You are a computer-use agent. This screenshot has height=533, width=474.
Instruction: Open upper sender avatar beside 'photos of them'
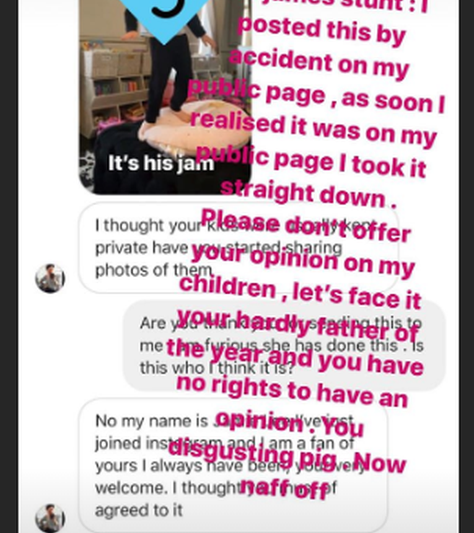point(50,278)
